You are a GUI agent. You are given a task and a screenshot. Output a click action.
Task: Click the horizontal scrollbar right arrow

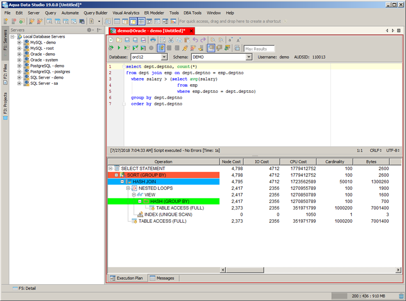click(x=398, y=270)
